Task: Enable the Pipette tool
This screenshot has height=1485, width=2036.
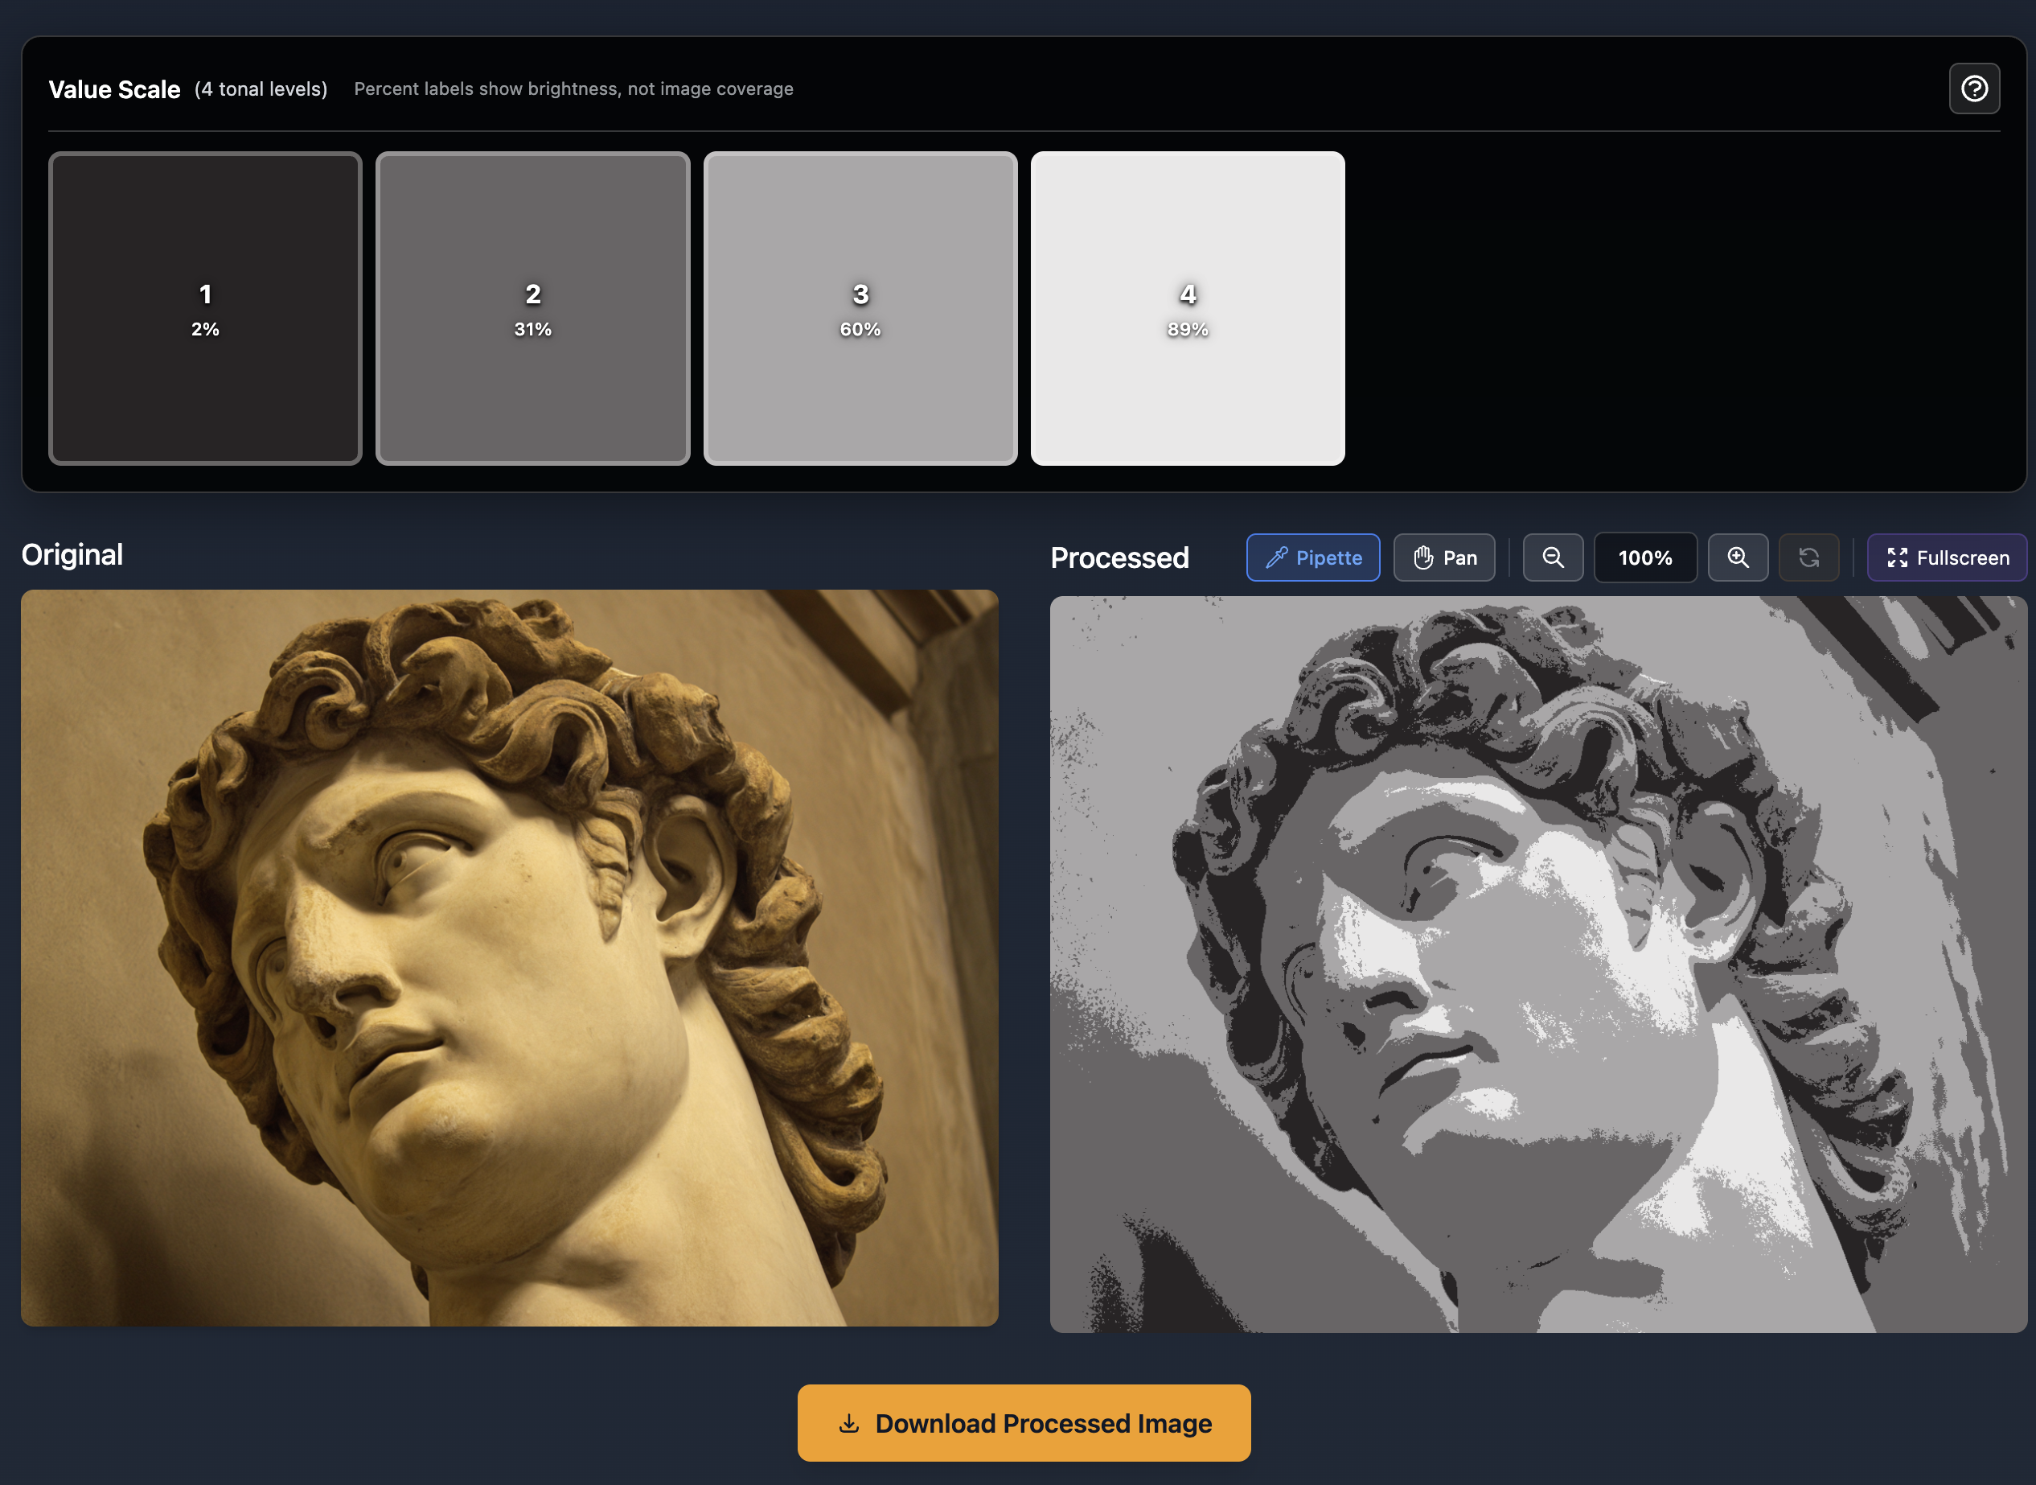Action: pyautogui.click(x=1311, y=557)
